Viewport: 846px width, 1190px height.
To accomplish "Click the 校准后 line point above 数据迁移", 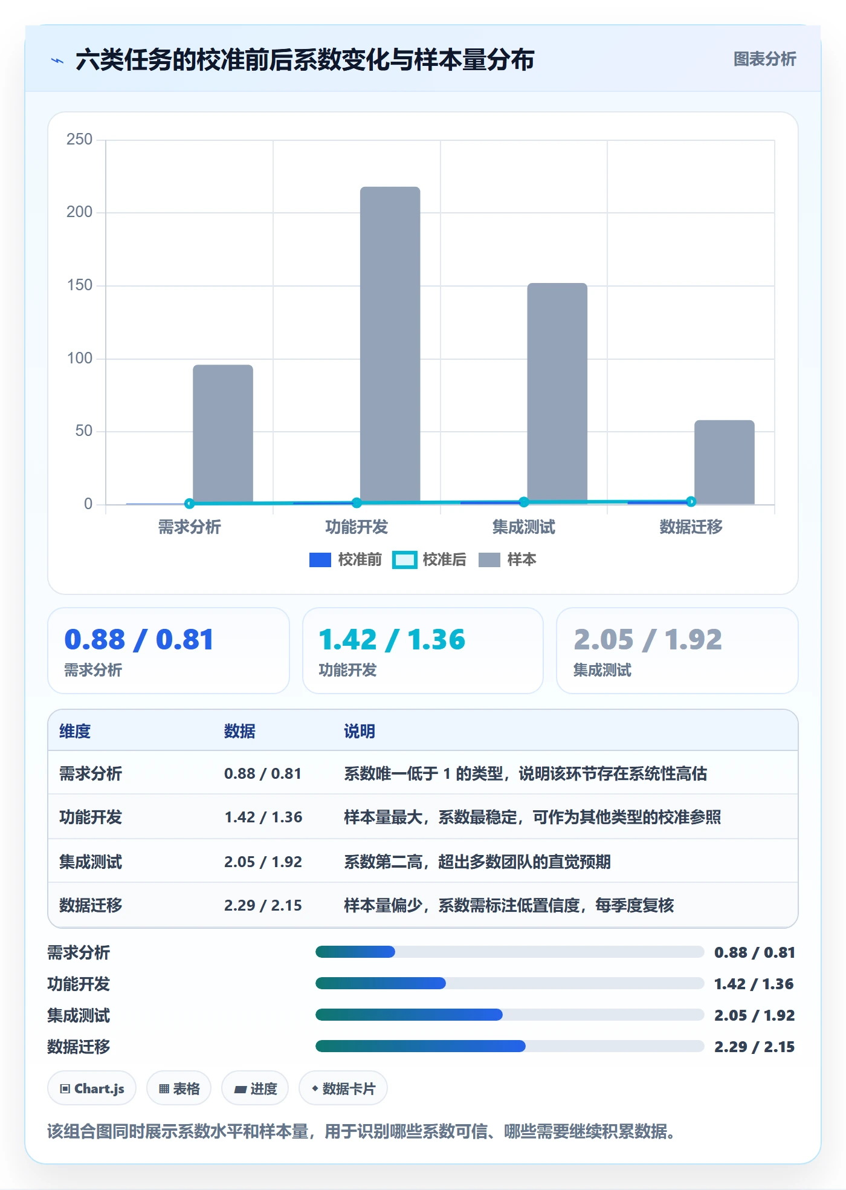I will click(691, 501).
